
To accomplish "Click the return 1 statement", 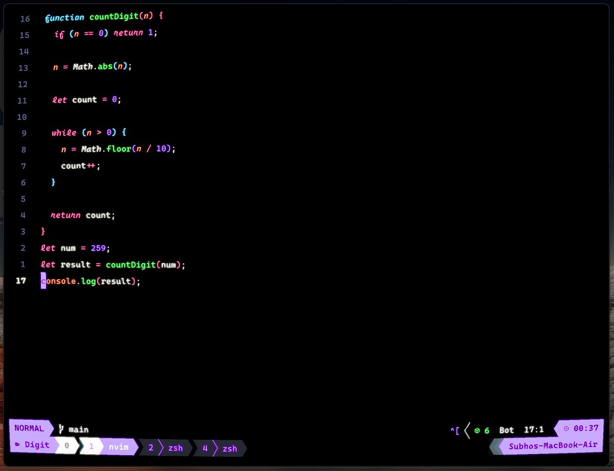I will [x=136, y=33].
